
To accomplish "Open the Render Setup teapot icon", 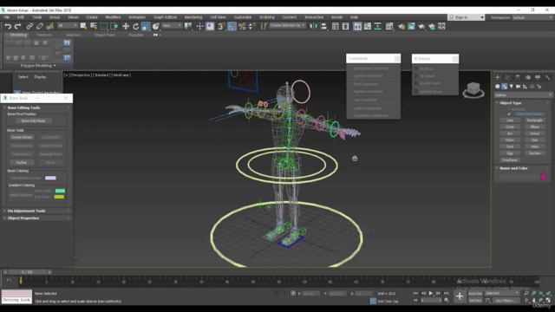I will coord(401,26).
